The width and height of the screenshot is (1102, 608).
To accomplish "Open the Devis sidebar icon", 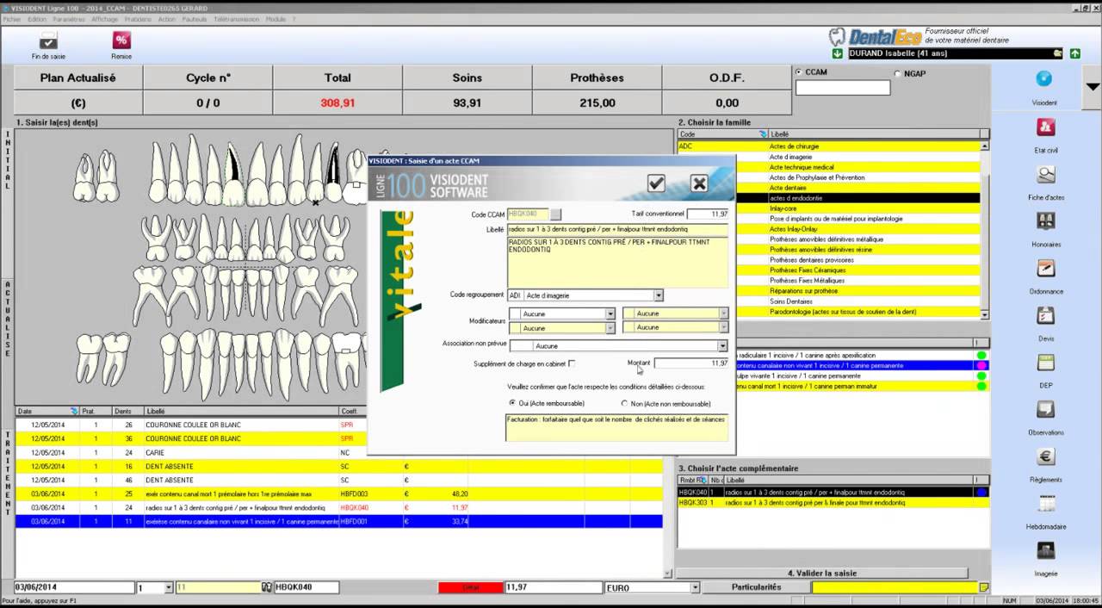I will click(1046, 316).
